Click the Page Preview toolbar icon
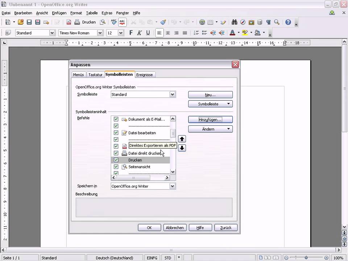348x261 pixels. coord(103,22)
